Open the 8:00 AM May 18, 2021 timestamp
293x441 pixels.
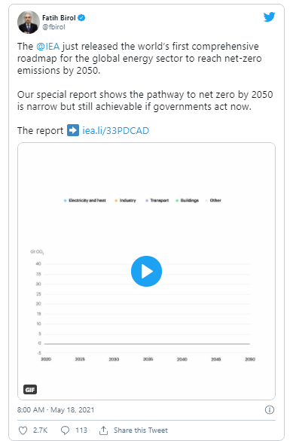pyautogui.click(x=56, y=410)
